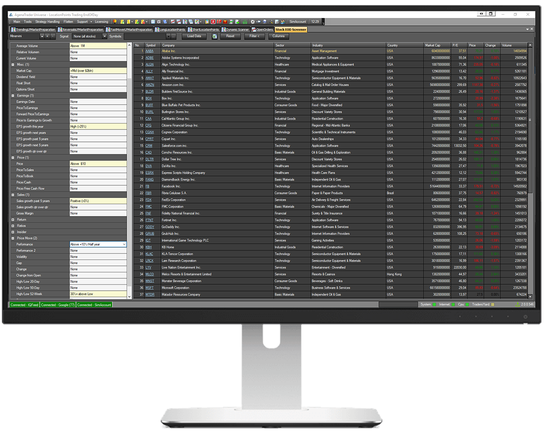Click the Industry column header
This screenshot has width=553, height=434.
click(348, 45)
